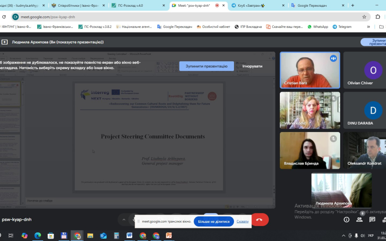Select Cristian Barz video tile
The width and height of the screenshot is (386, 241).
310,70
